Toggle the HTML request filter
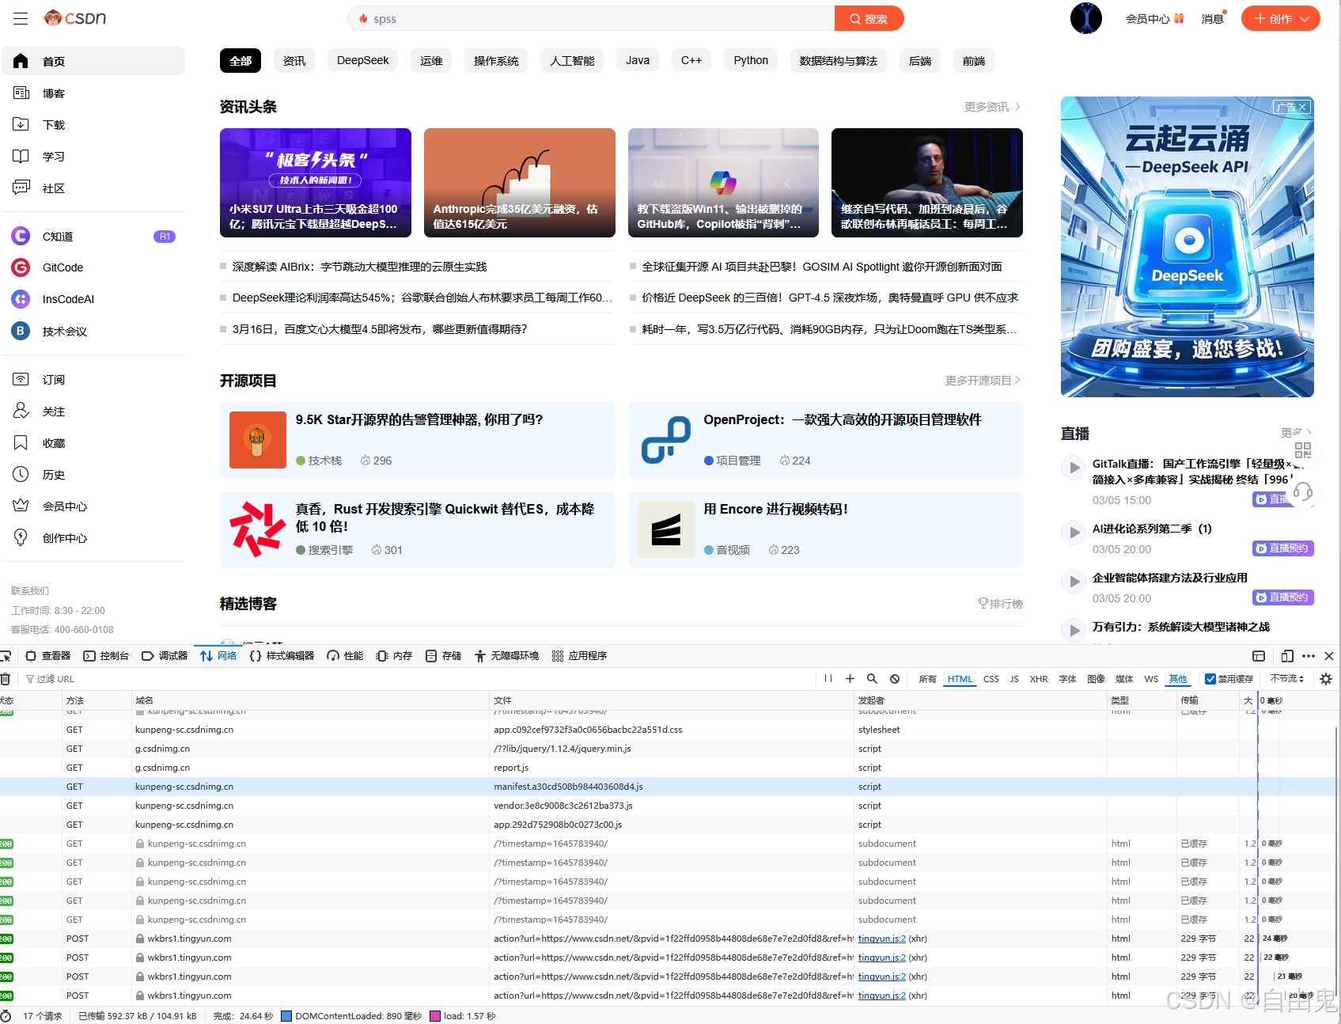 click(960, 679)
